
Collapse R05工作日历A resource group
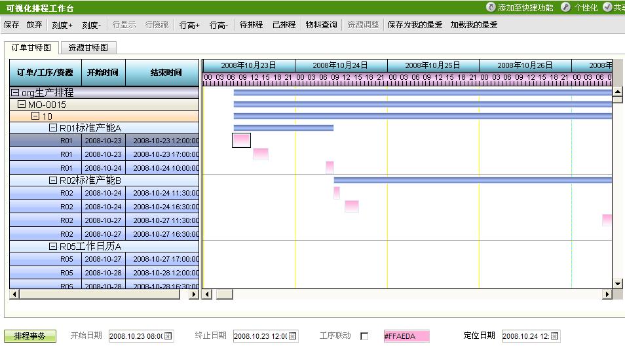pyautogui.click(x=53, y=246)
